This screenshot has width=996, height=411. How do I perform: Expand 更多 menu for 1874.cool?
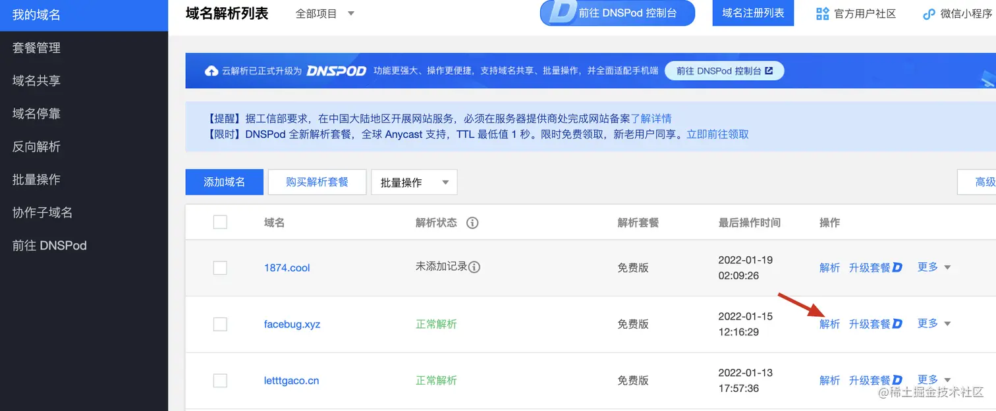(934, 267)
